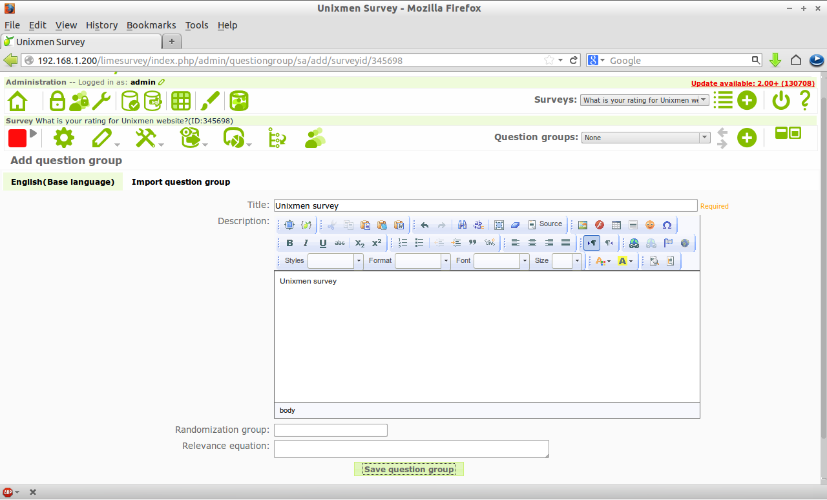Log out using the power icon

[781, 100]
